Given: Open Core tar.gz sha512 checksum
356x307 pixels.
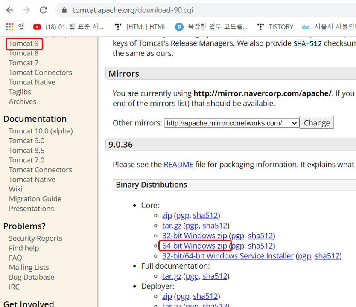Looking at the screenshot, I should point(215,226).
